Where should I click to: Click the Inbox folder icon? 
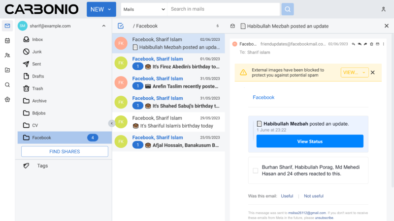(26, 39)
